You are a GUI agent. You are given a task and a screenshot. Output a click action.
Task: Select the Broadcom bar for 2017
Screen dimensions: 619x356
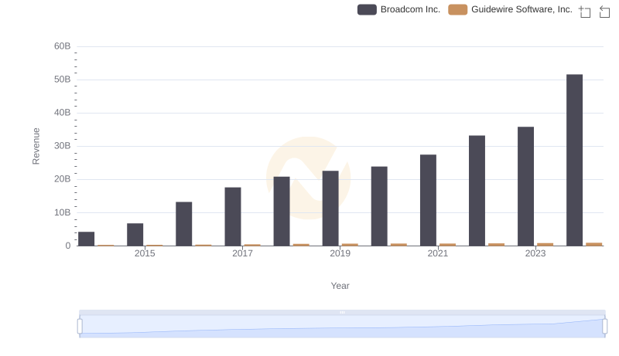(x=233, y=216)
